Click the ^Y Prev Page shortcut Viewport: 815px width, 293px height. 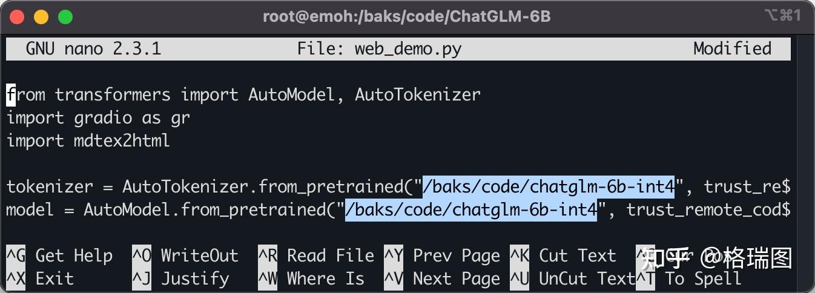click(442, 255)
